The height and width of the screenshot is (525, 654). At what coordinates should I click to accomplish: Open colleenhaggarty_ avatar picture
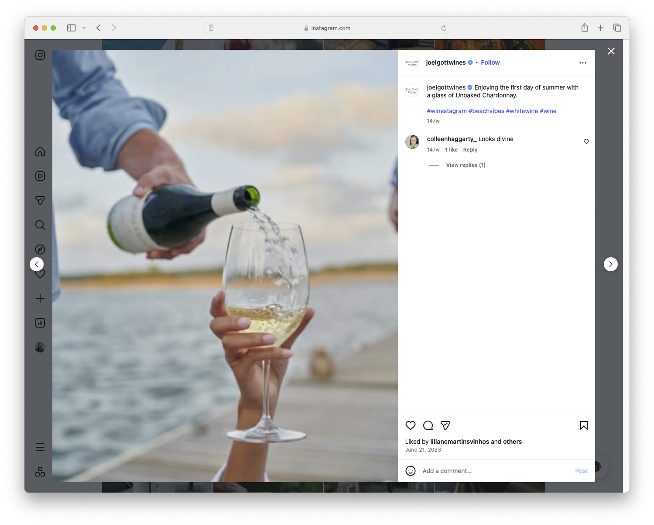412,142
